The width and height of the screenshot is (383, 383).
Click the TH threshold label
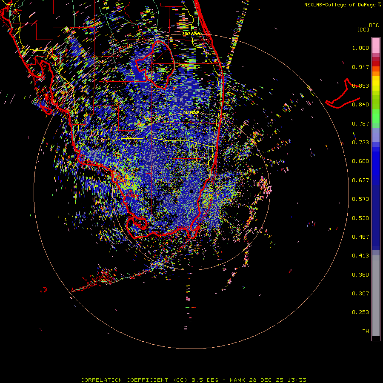(366, 332)
